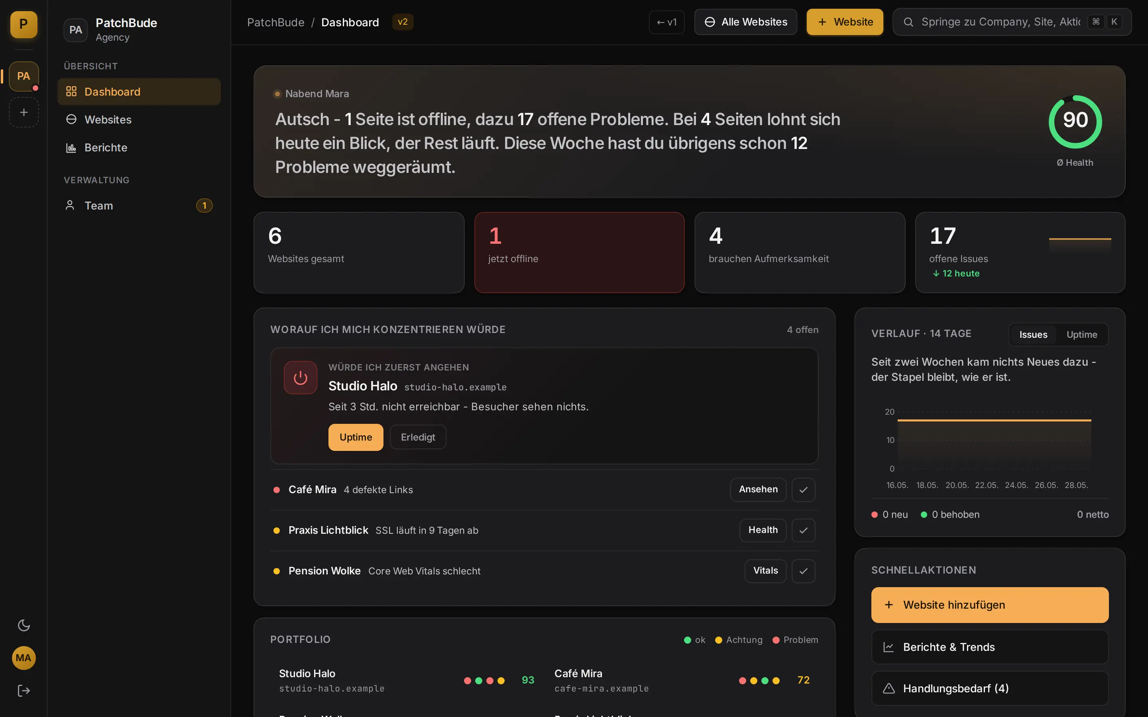This screenshot has height=717, width=1148.
Task: Open the MA user avatar
Action: pos(24,658)
